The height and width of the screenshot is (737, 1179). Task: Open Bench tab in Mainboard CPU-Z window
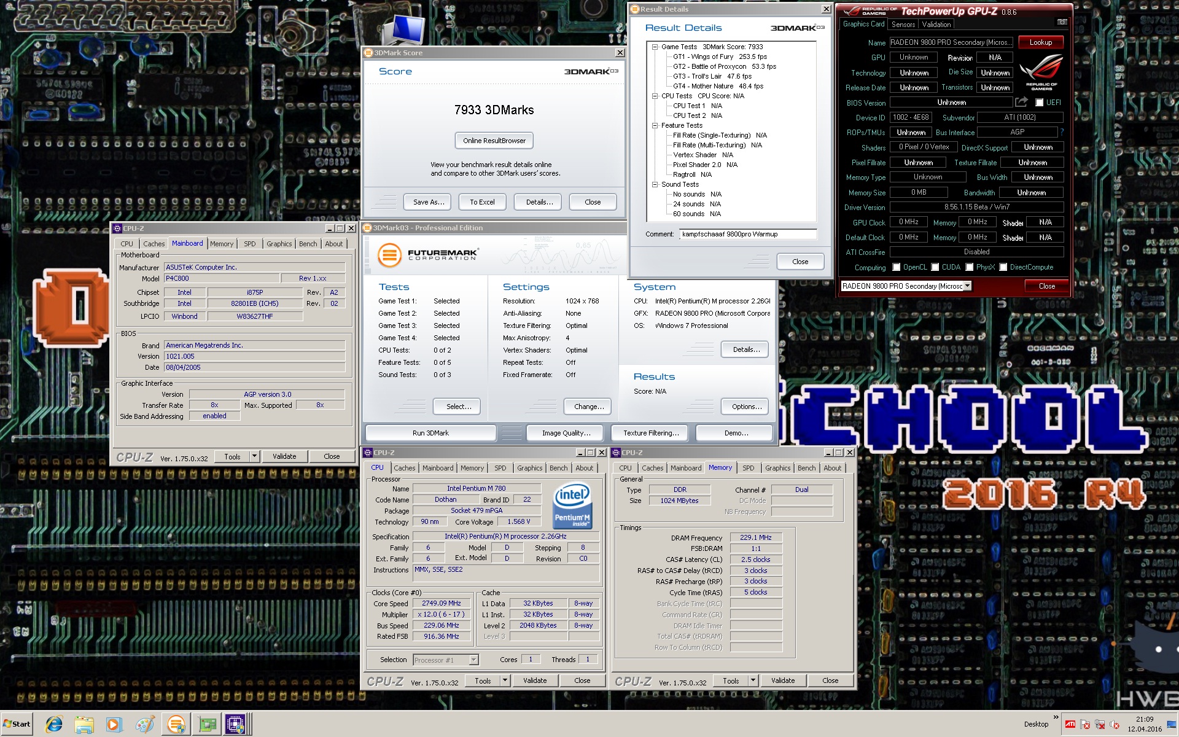308,244
